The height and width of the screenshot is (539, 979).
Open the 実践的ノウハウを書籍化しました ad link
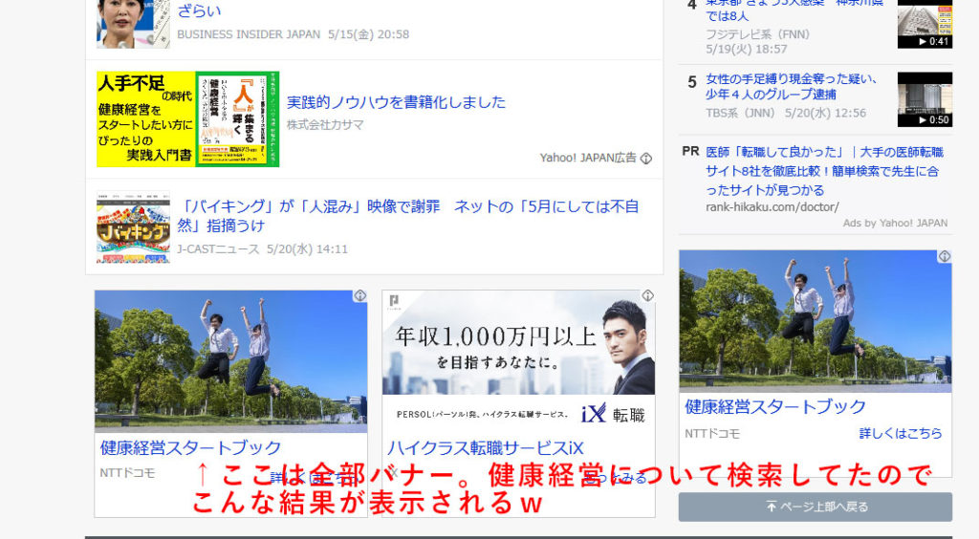click(396, 102)
